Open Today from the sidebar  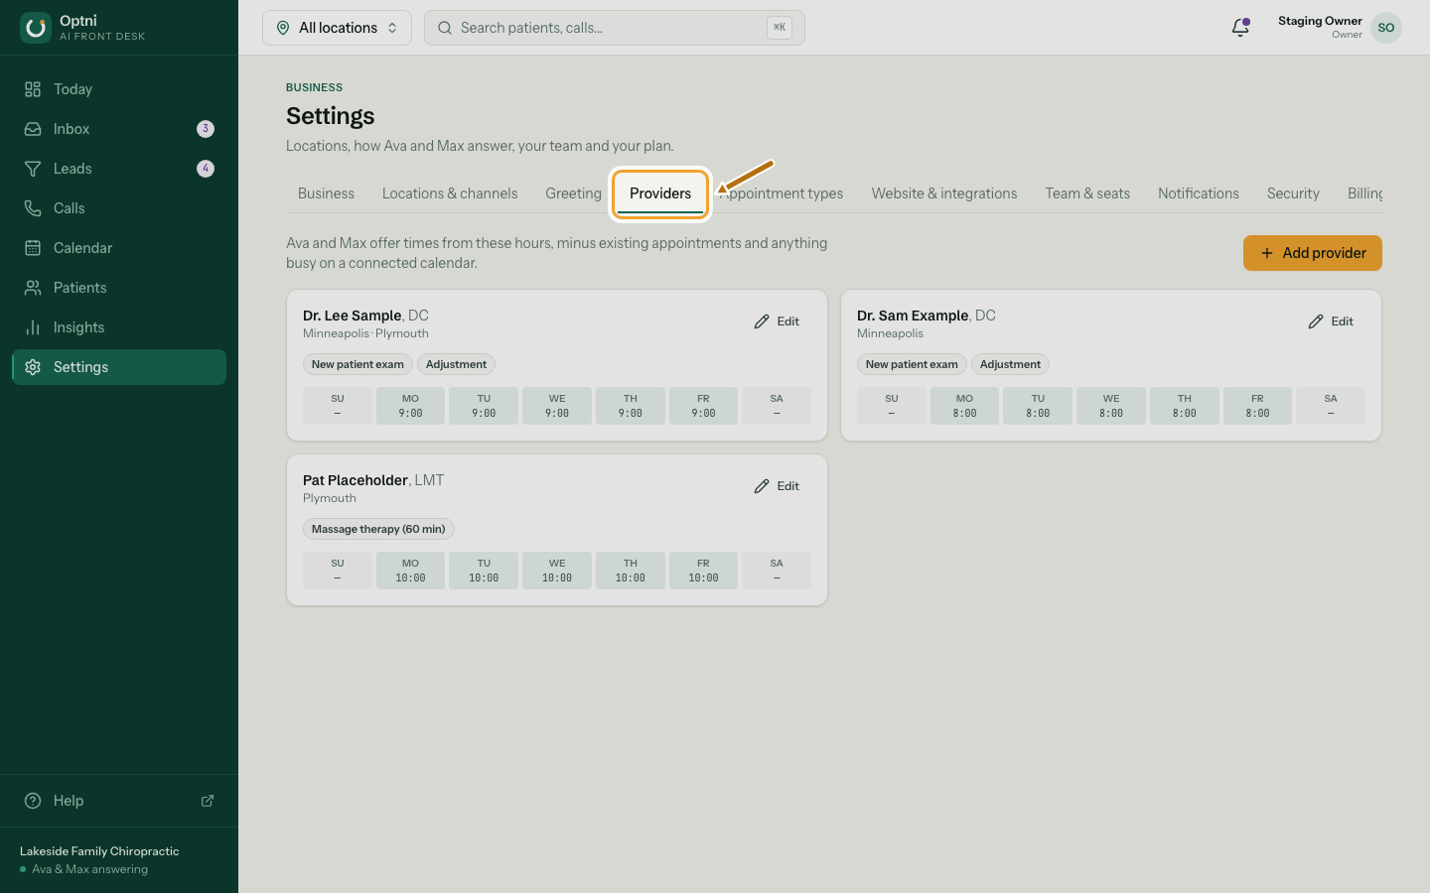[x=119, y=89]
